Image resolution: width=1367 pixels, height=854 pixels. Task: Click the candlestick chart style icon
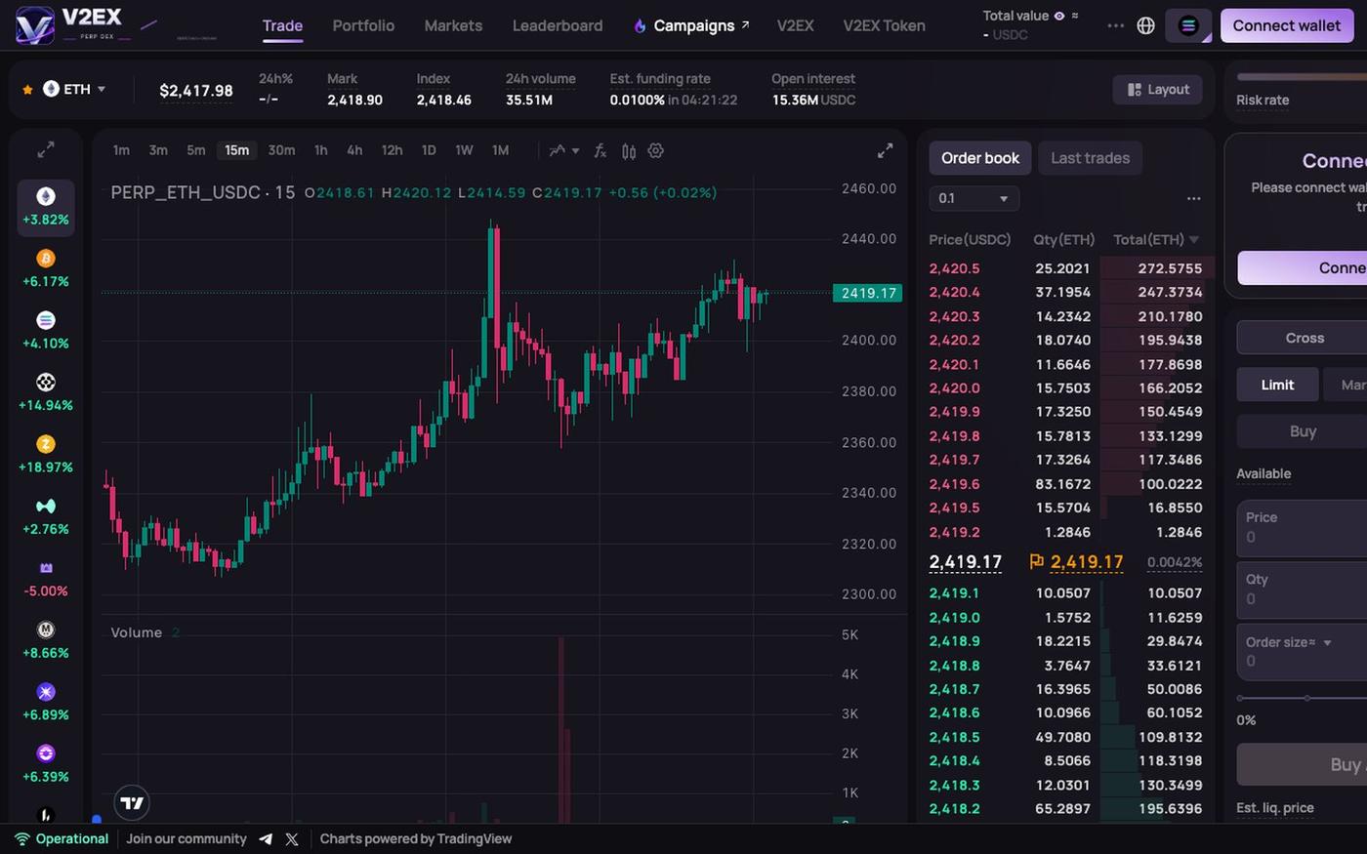(629, 150)
